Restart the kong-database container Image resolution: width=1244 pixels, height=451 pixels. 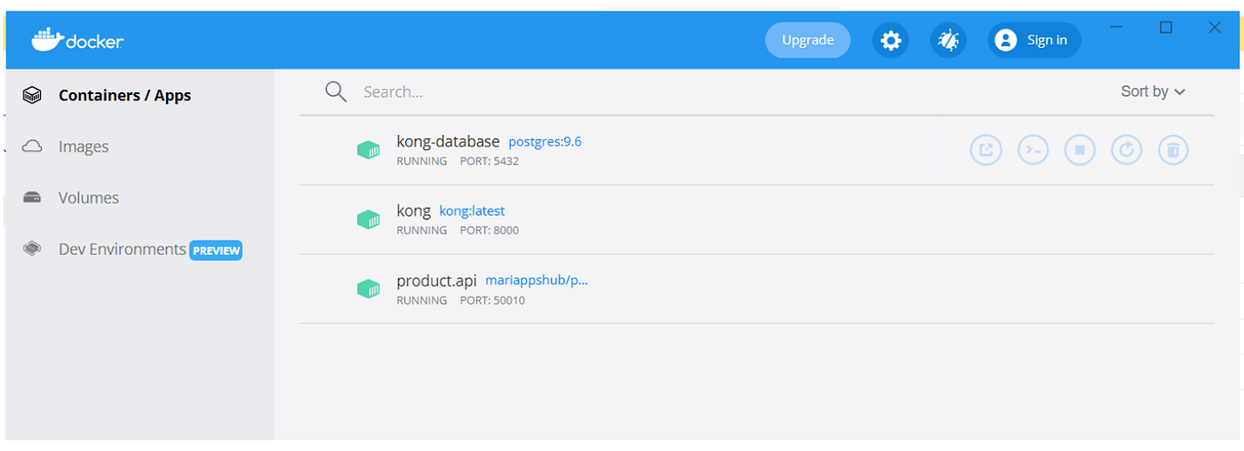pyautogui.click(x=1127, y=150)
